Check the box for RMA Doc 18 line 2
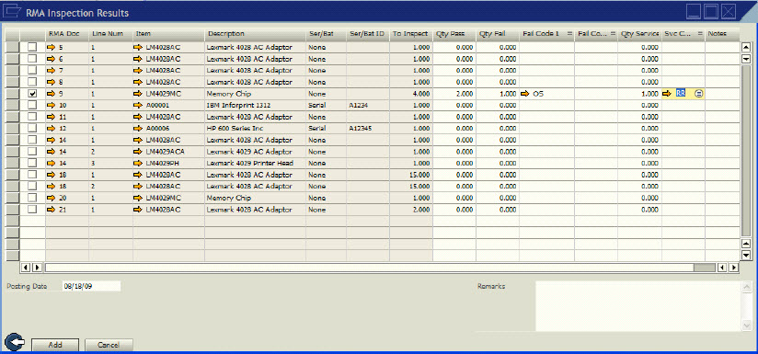 (32, 187)
